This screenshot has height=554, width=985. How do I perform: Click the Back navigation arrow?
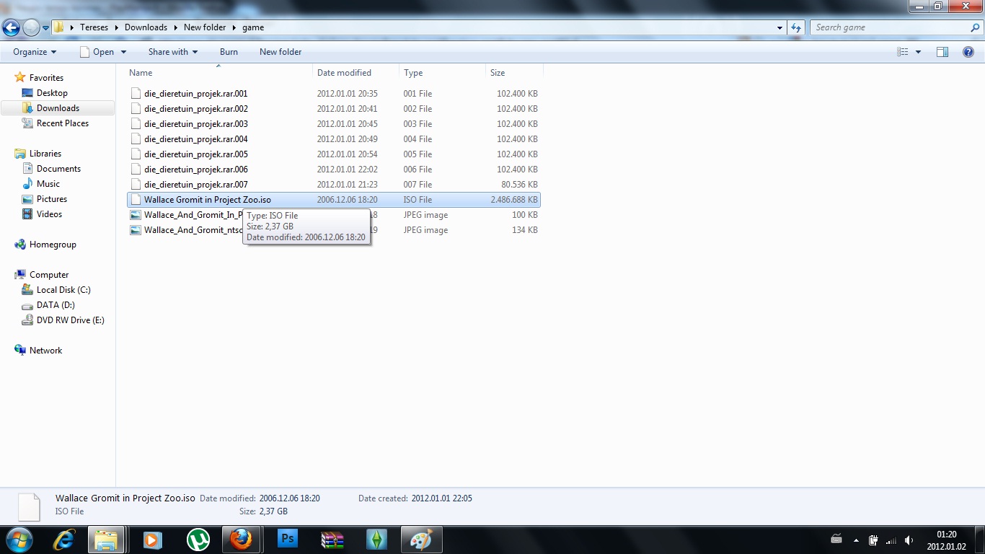(x=11, y=28)
